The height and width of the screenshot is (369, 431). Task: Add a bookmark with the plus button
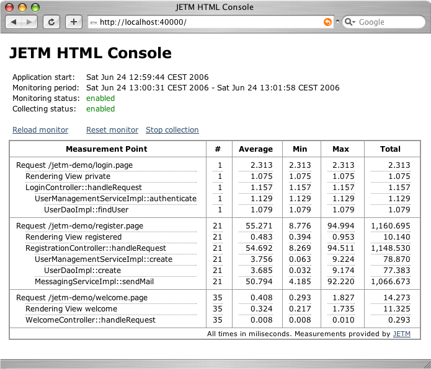[73, 22]
